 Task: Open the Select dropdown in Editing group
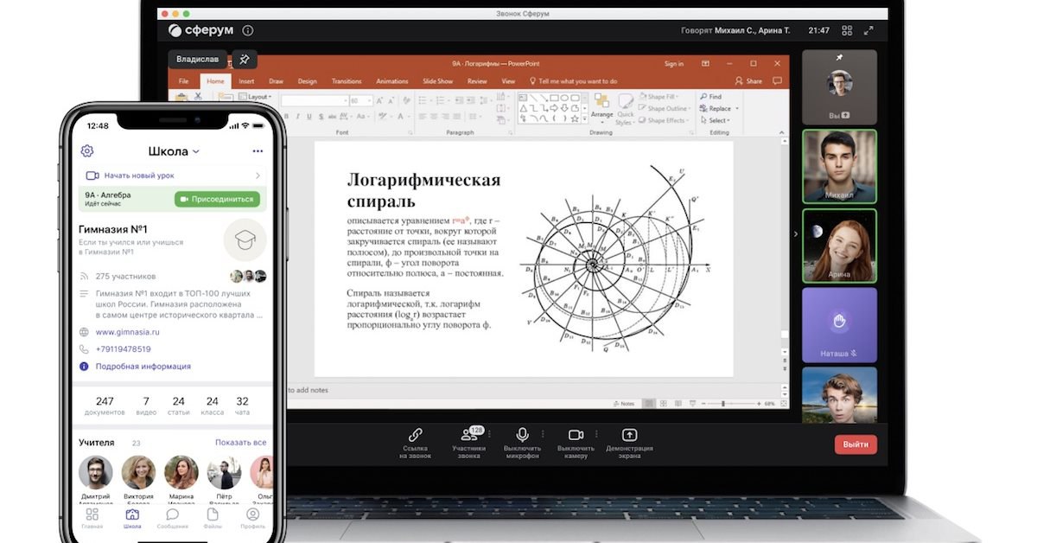[715, 120]
